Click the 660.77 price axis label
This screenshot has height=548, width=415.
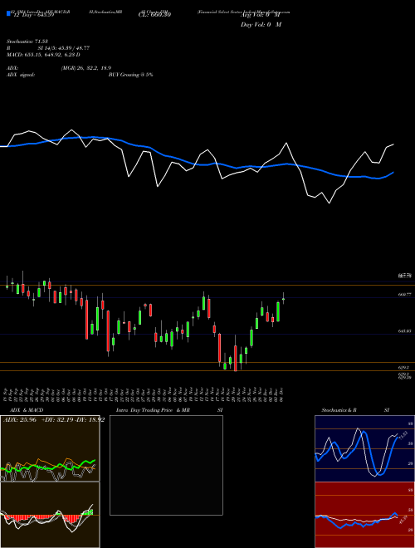coord(404,295)
